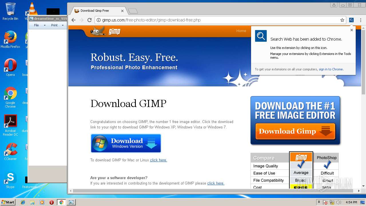Open the Home link in the site navigation
The height and width of the screenshot is (206, 366).
[241, 31]
